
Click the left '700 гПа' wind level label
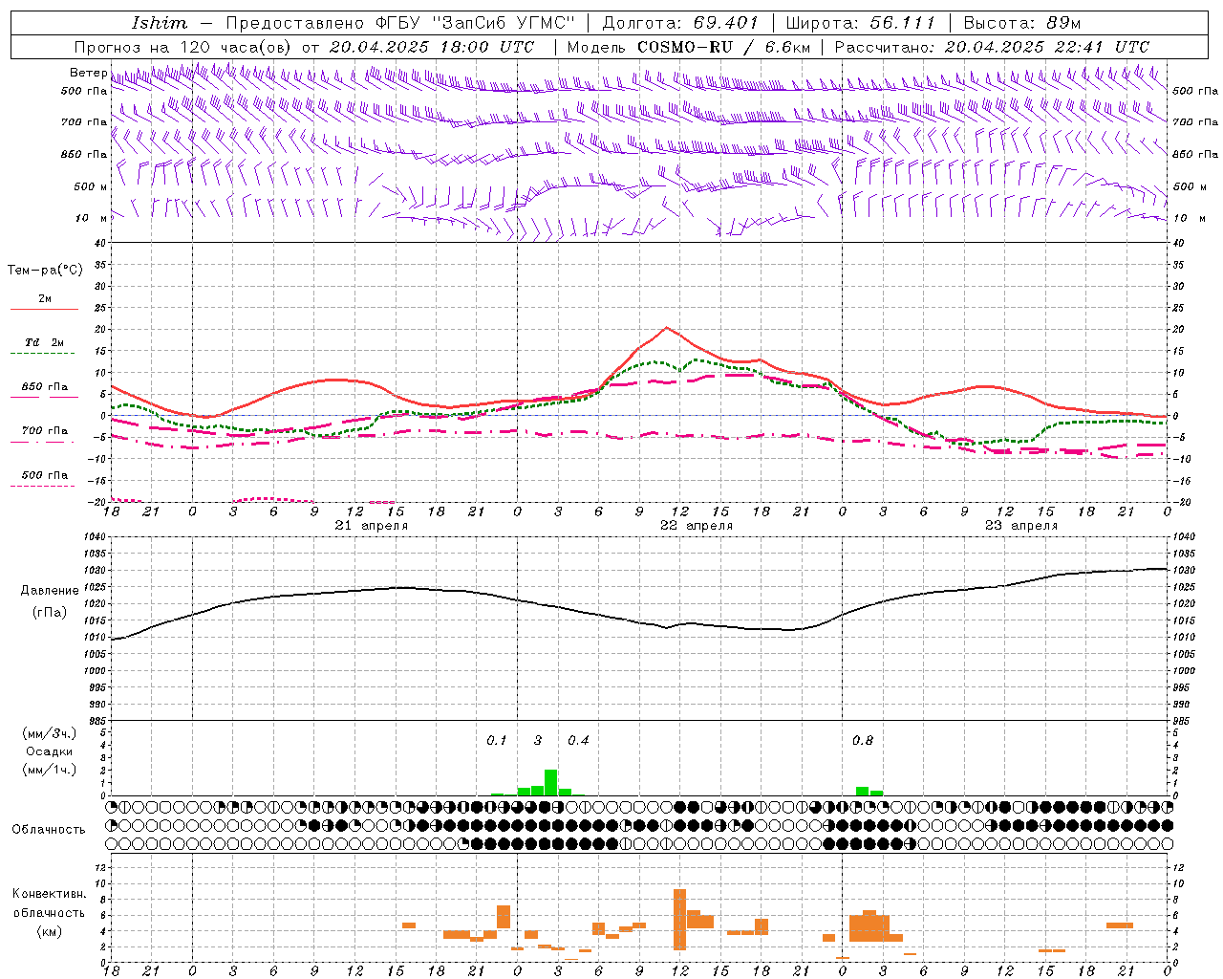click(84, 122)
